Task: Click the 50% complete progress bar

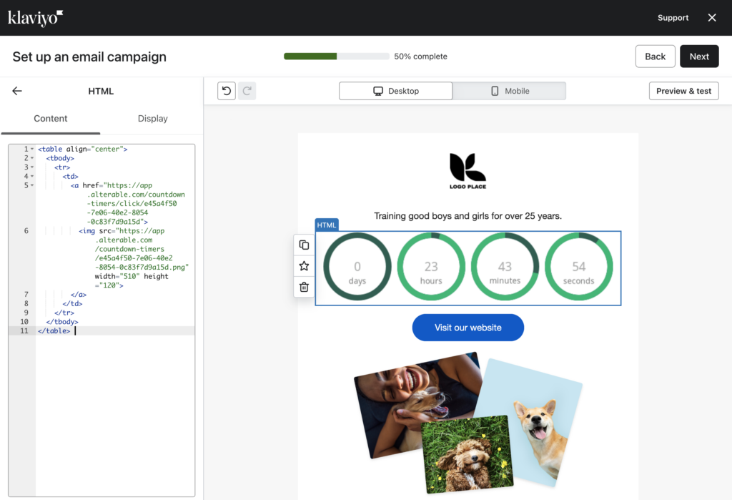Action: pyautogui.click(x=337, y=57)
